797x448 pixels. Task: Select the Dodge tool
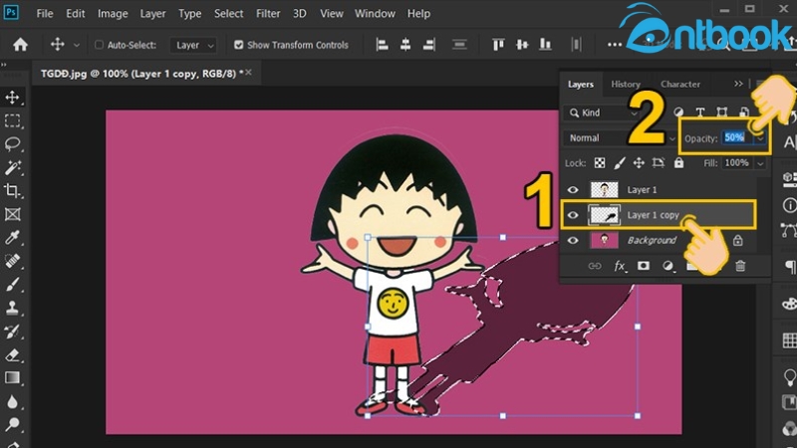(x=12, y=424)
